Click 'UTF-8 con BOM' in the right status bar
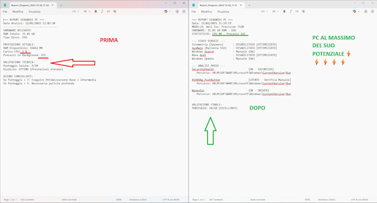Screen dimensions: 377x203 coord(359,200)
